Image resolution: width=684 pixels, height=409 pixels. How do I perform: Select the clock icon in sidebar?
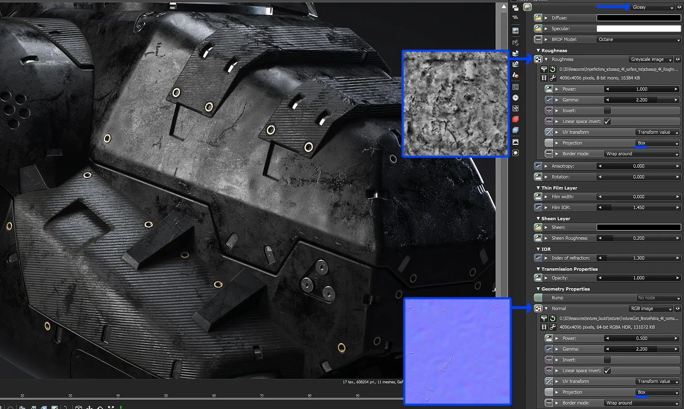(515, 98)
